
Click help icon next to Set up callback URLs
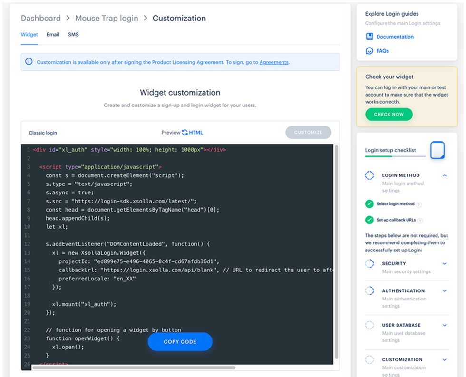click(x=420, y=221)
